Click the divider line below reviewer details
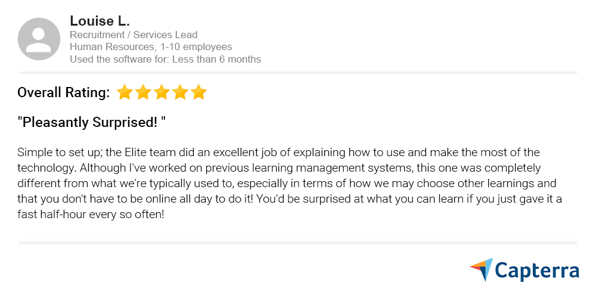The height and width of the screenshot is (295, 596). pos(298,73)
